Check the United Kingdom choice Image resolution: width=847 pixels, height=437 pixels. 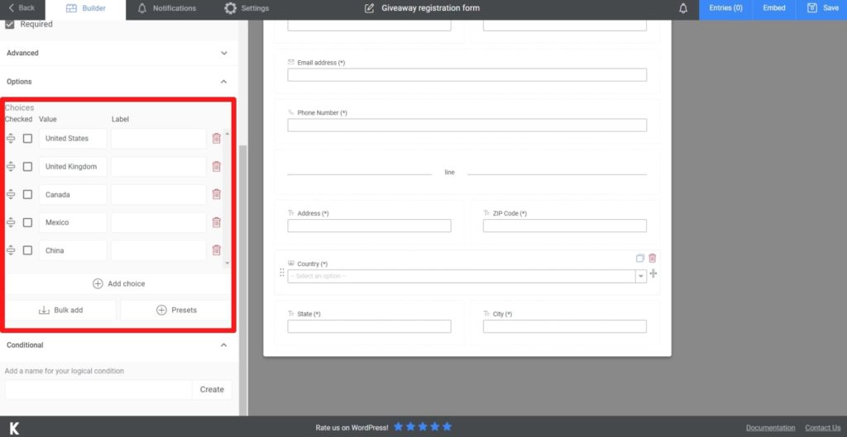click(27, 167)
